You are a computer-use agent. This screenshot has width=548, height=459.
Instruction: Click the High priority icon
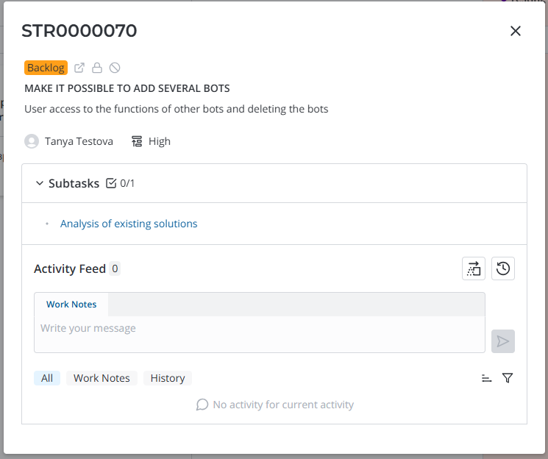pyautogui.click(x=137, y=141)
